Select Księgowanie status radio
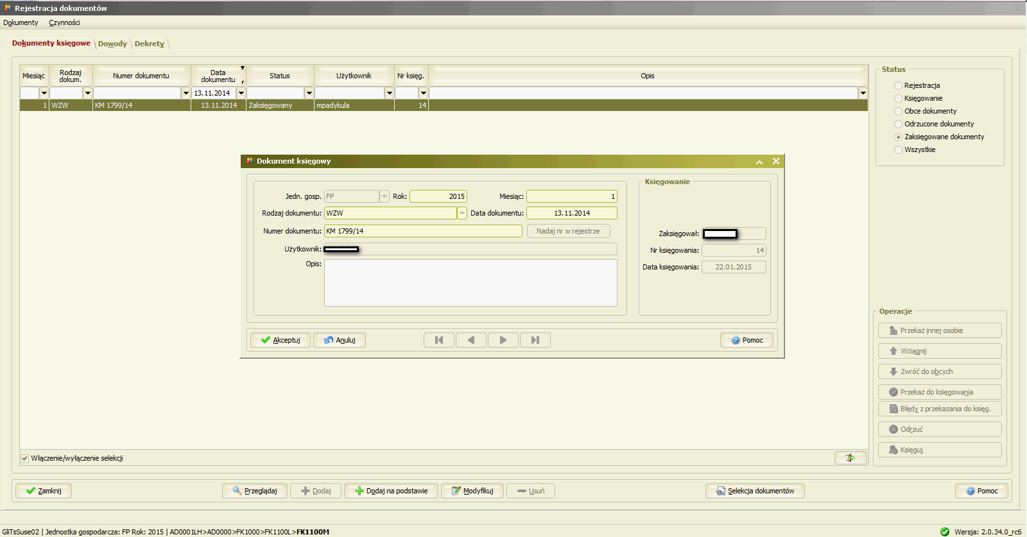1027x537 pixels. [898, 98]
